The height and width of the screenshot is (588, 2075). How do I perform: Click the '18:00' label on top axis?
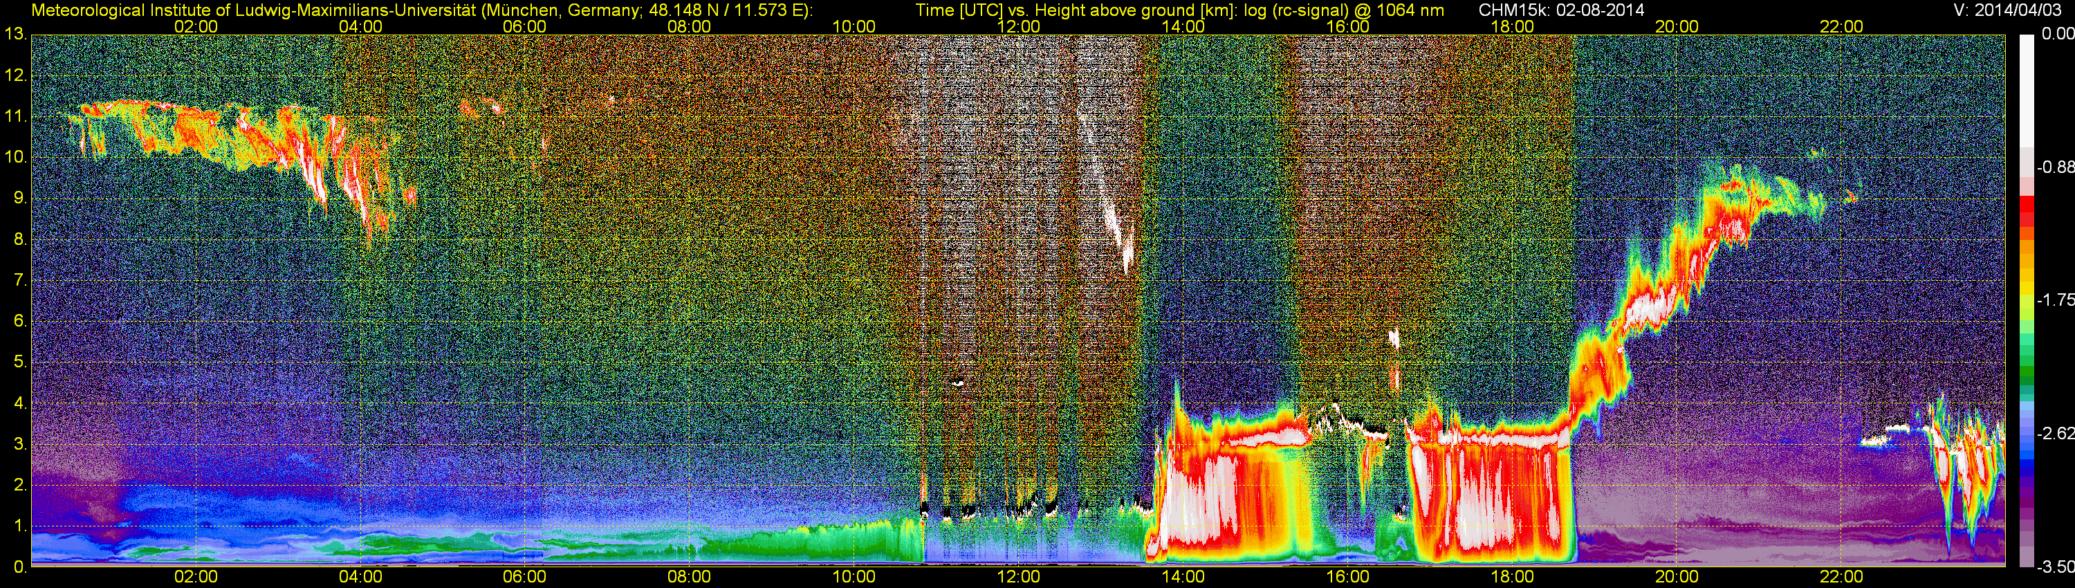pyautogui.click(x=1513, y=26)
